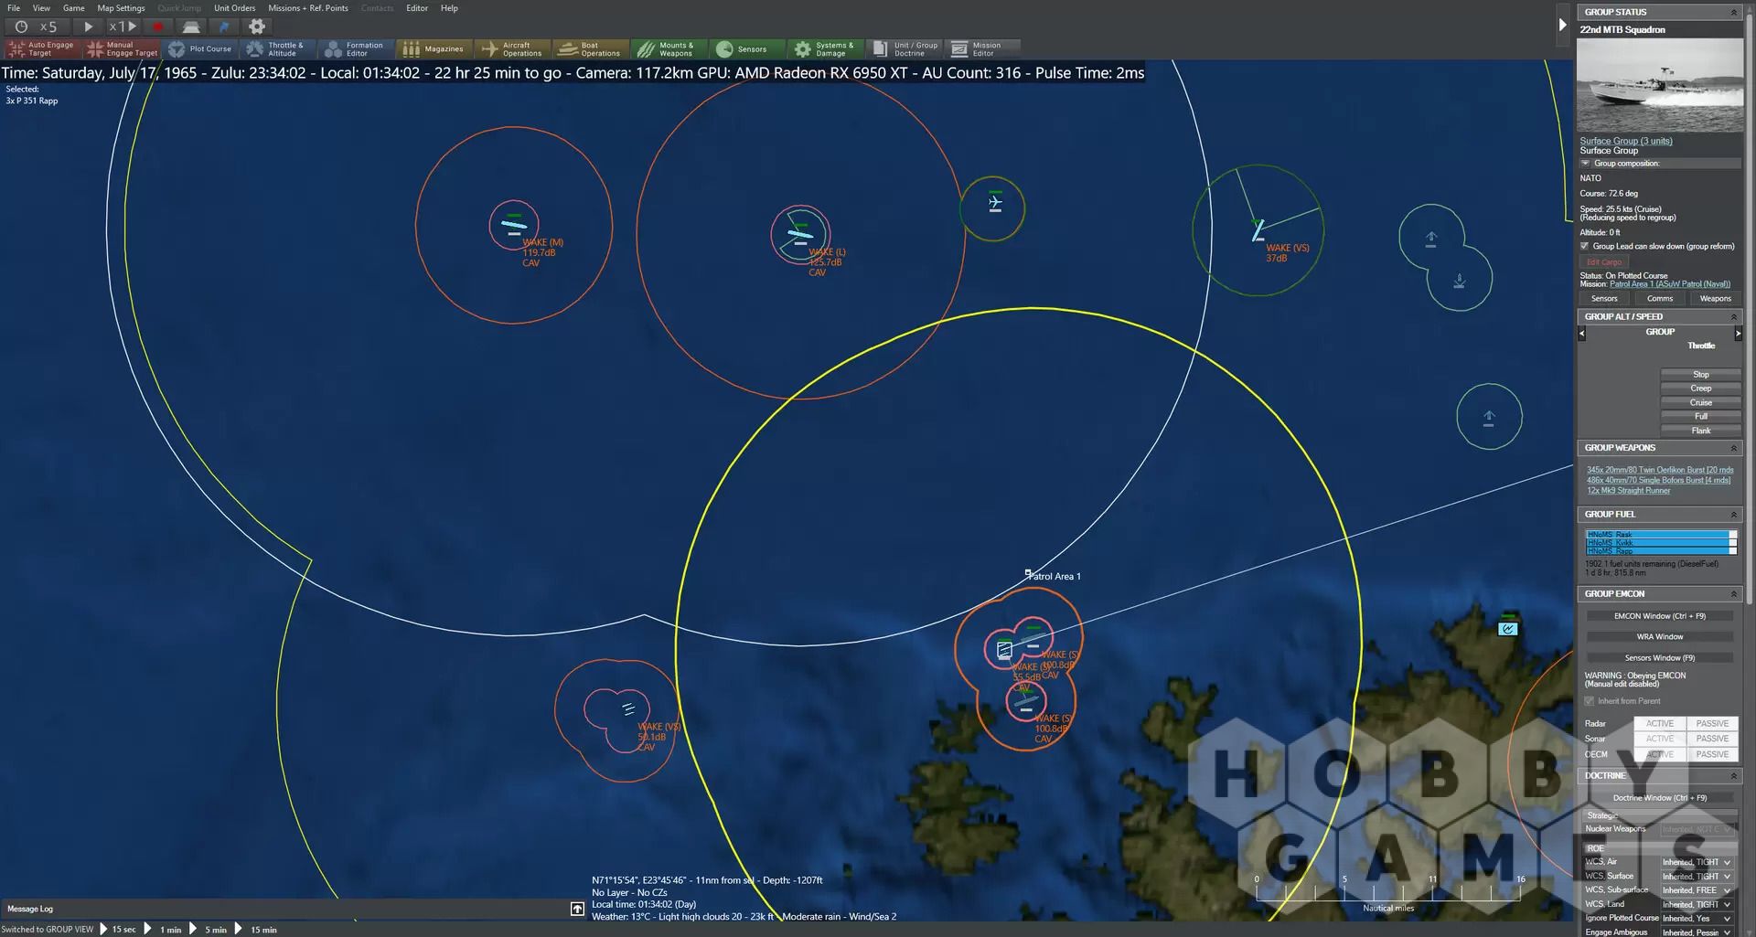This screenshot has width=1756, height=937.
Task: Open Sensors toolbar window
Action: [x=747, y=49]
